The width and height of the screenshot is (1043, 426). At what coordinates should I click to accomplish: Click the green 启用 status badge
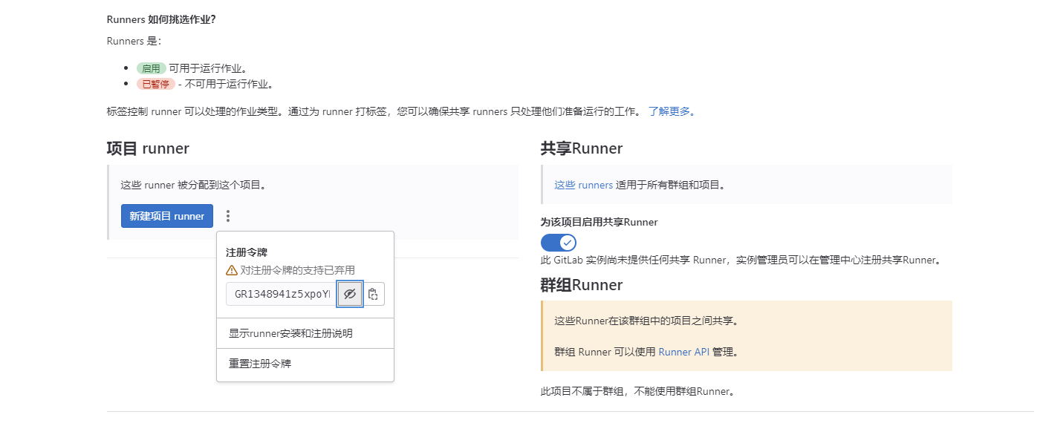[x=151, y=68]
